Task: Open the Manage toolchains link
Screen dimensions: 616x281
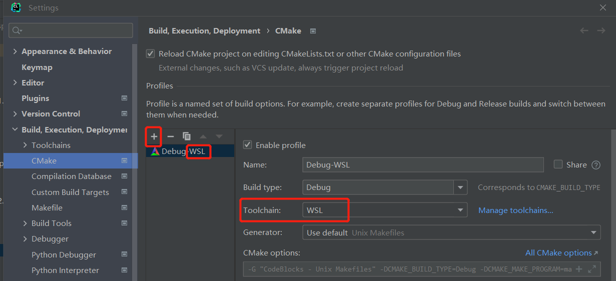Action: [x=515, y=210]
